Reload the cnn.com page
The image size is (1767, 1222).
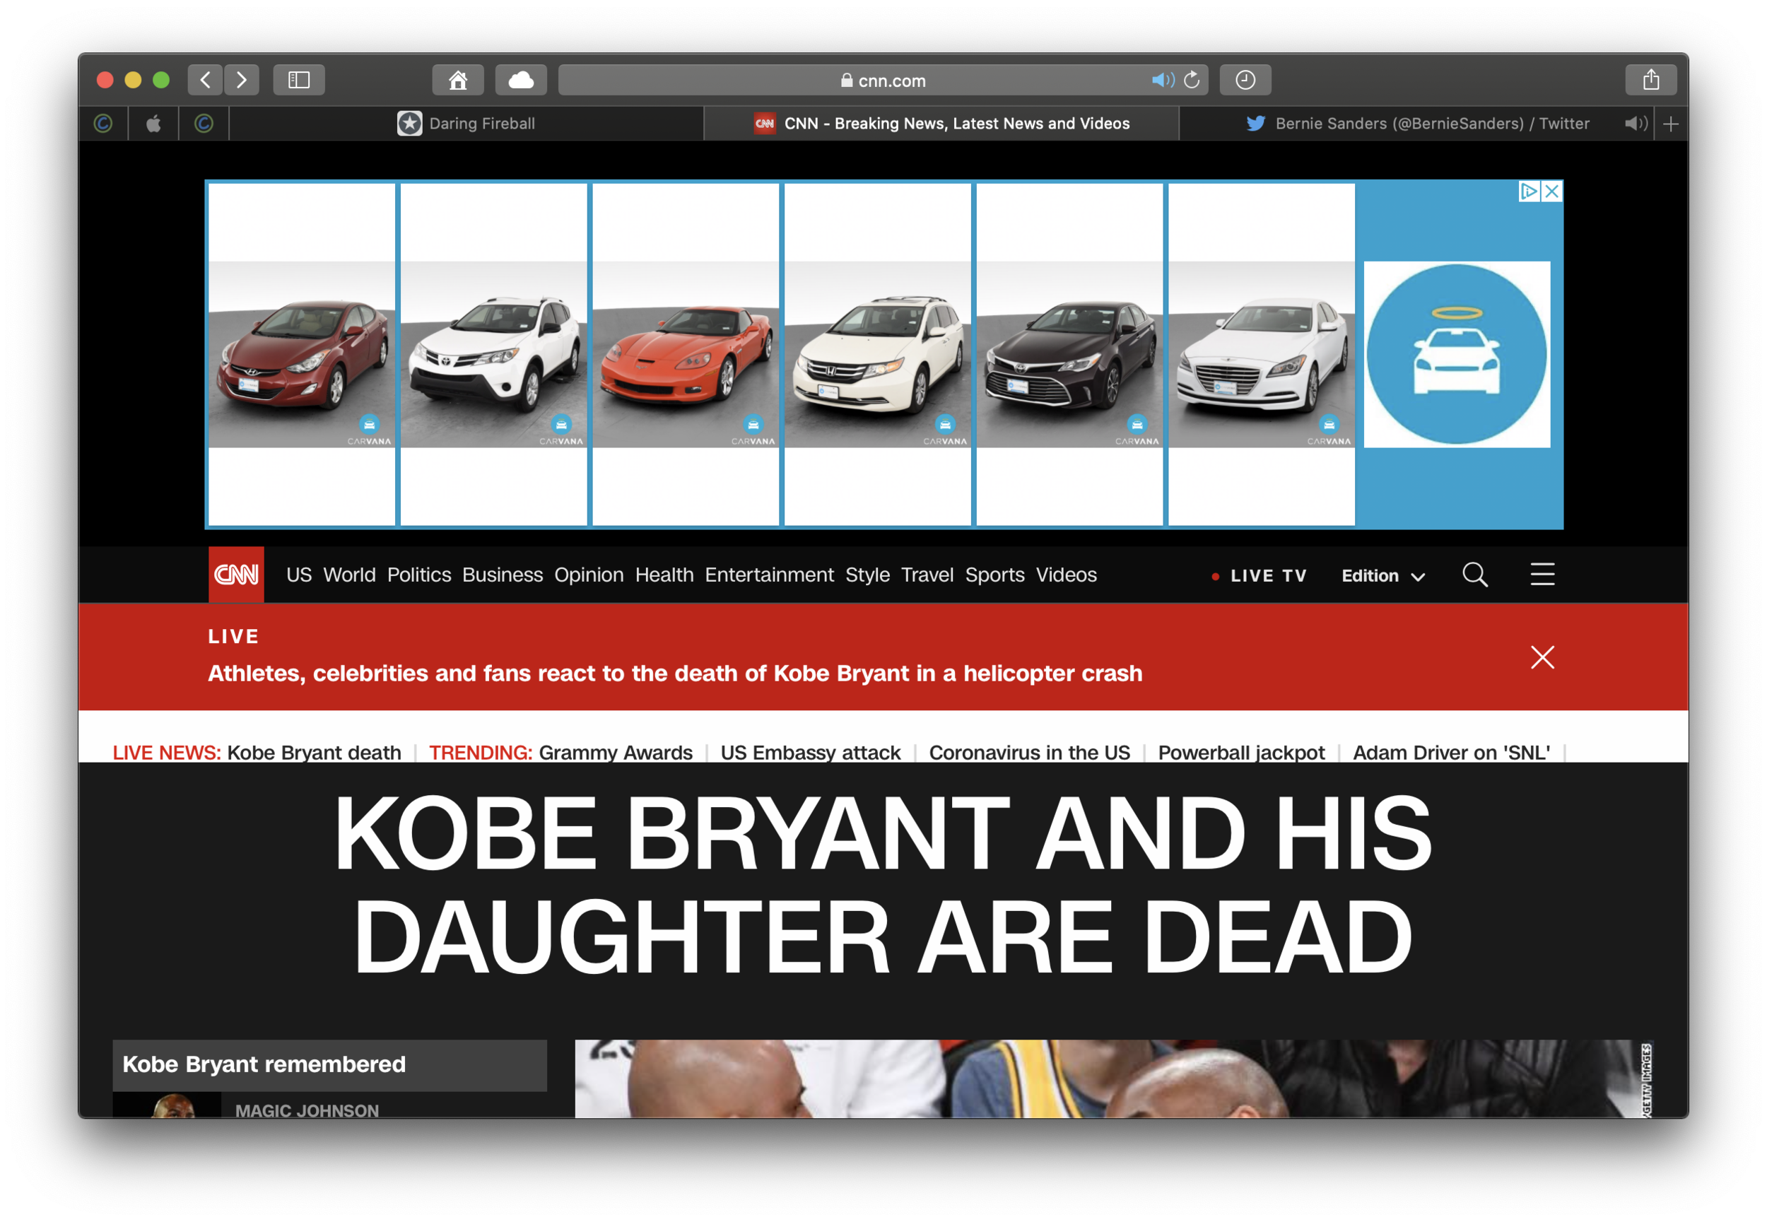(1192, 80)
